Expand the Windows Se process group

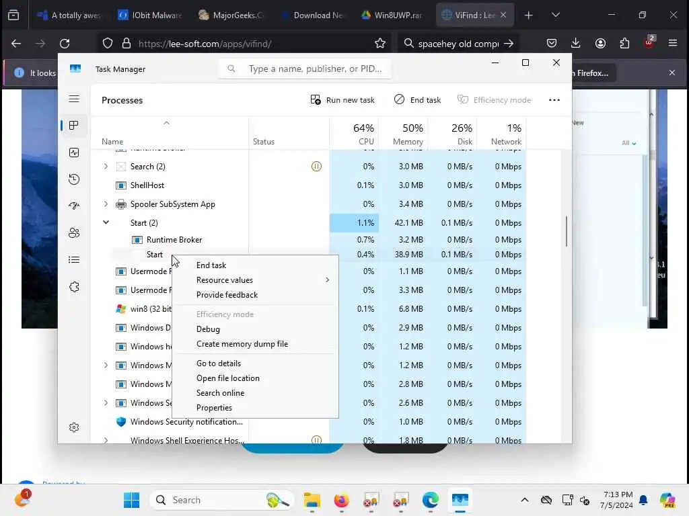coord(106,403)
